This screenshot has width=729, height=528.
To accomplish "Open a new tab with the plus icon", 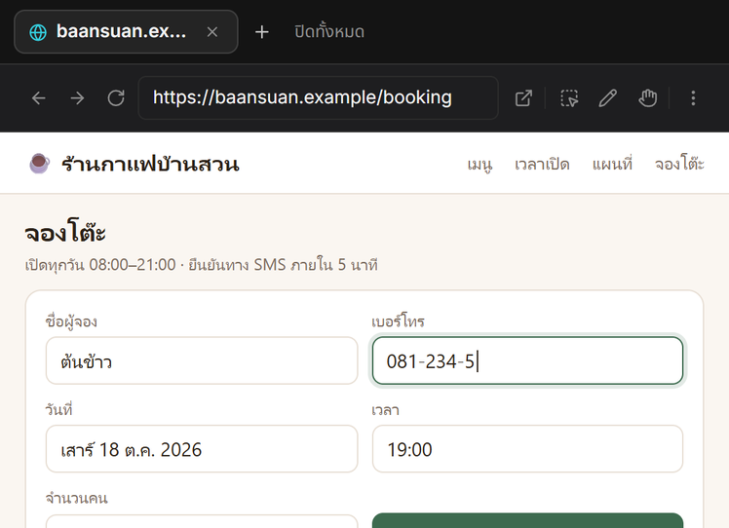I will pyautogui.click(x=262, y=32).
